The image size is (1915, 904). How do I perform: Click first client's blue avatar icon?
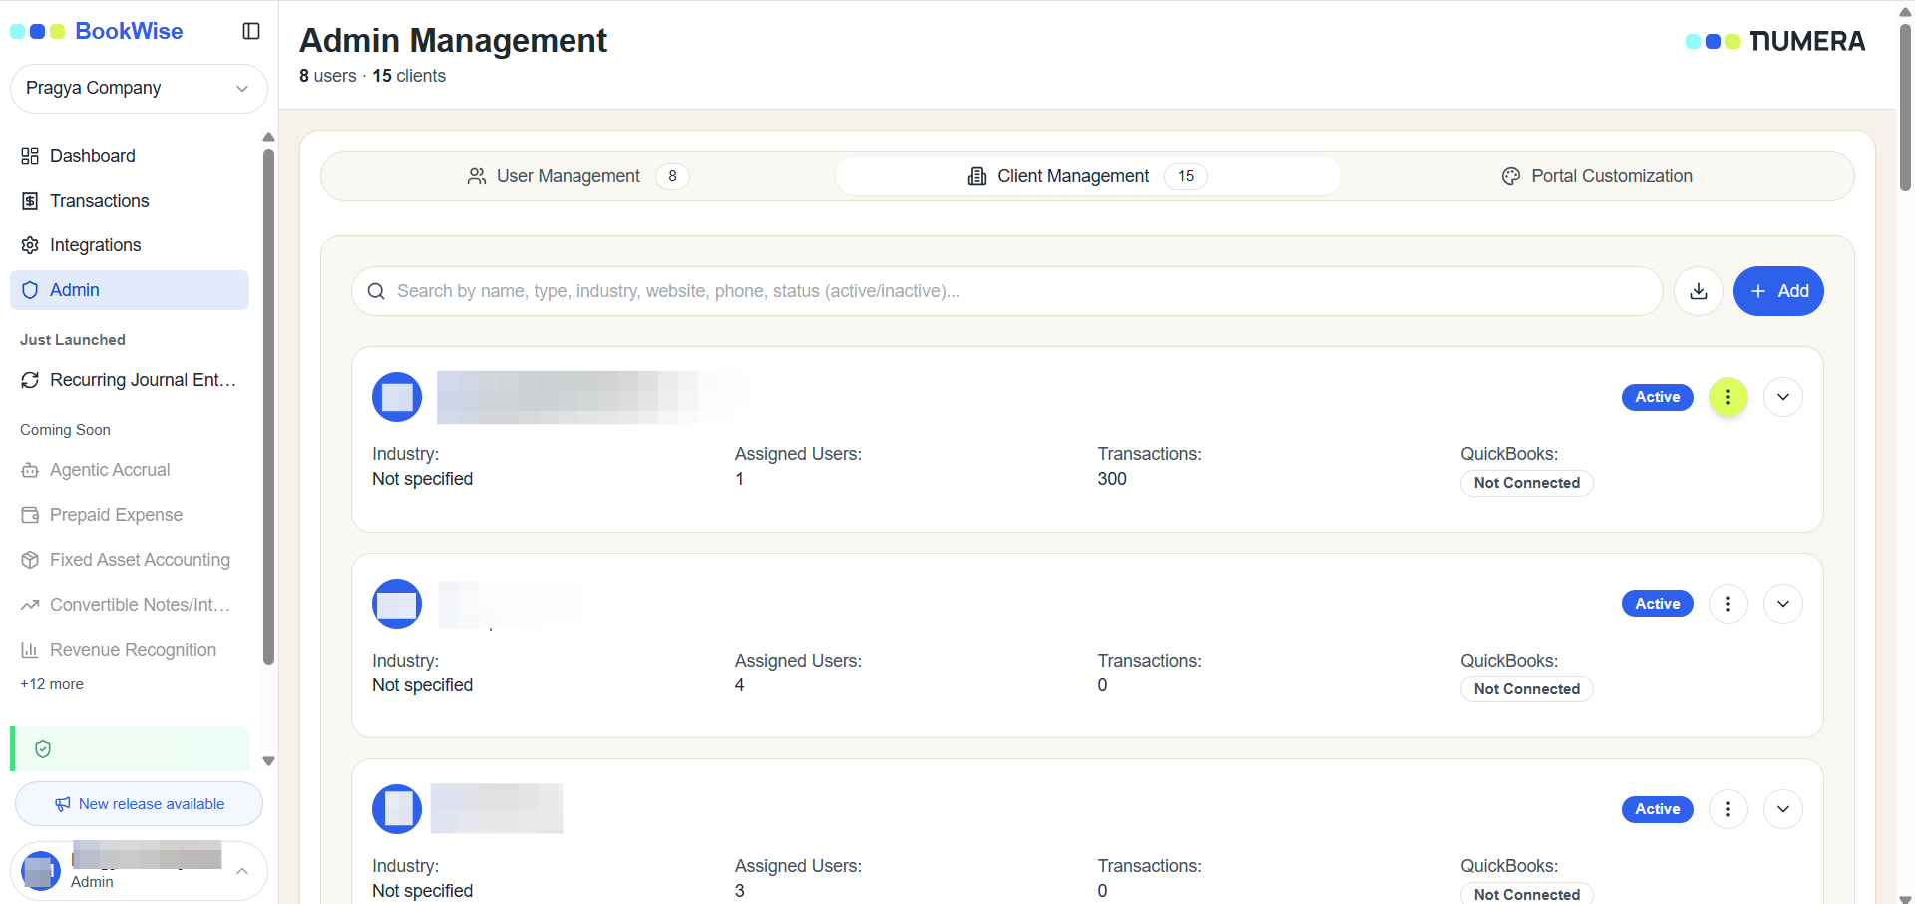397,397
